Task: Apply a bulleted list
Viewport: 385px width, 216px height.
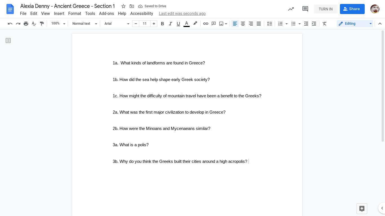Action: pyautogui.click(x=293, y=24)
